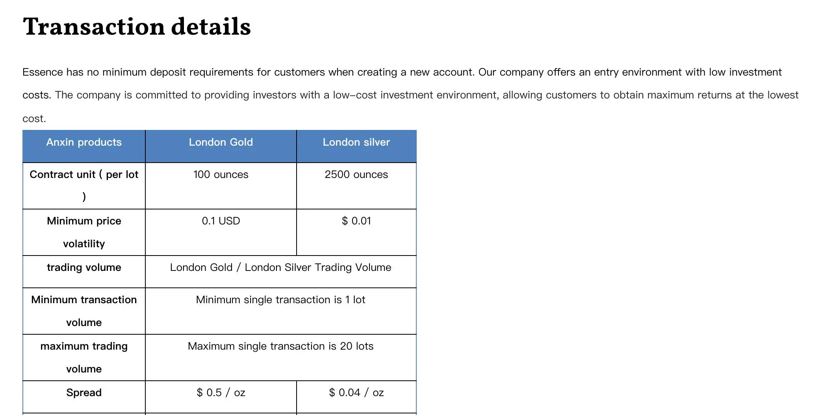This screenshot has height=415, width=820.
Task: Select the maximum trading volume label
Action: [84, 358]
